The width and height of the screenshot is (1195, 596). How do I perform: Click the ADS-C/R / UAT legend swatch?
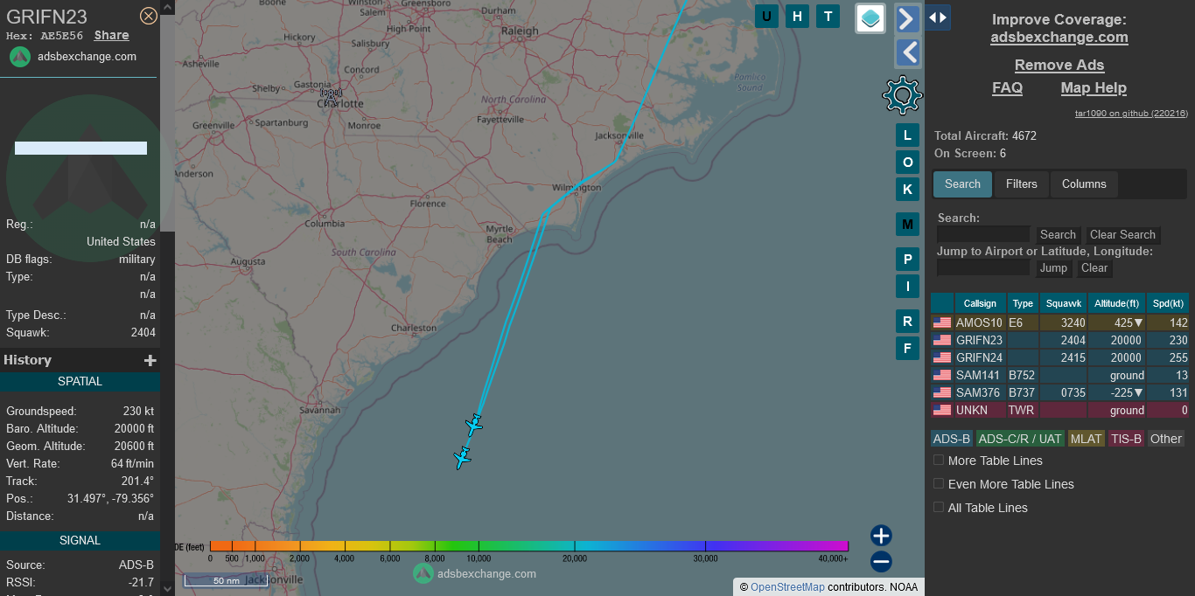point(1020,439)
